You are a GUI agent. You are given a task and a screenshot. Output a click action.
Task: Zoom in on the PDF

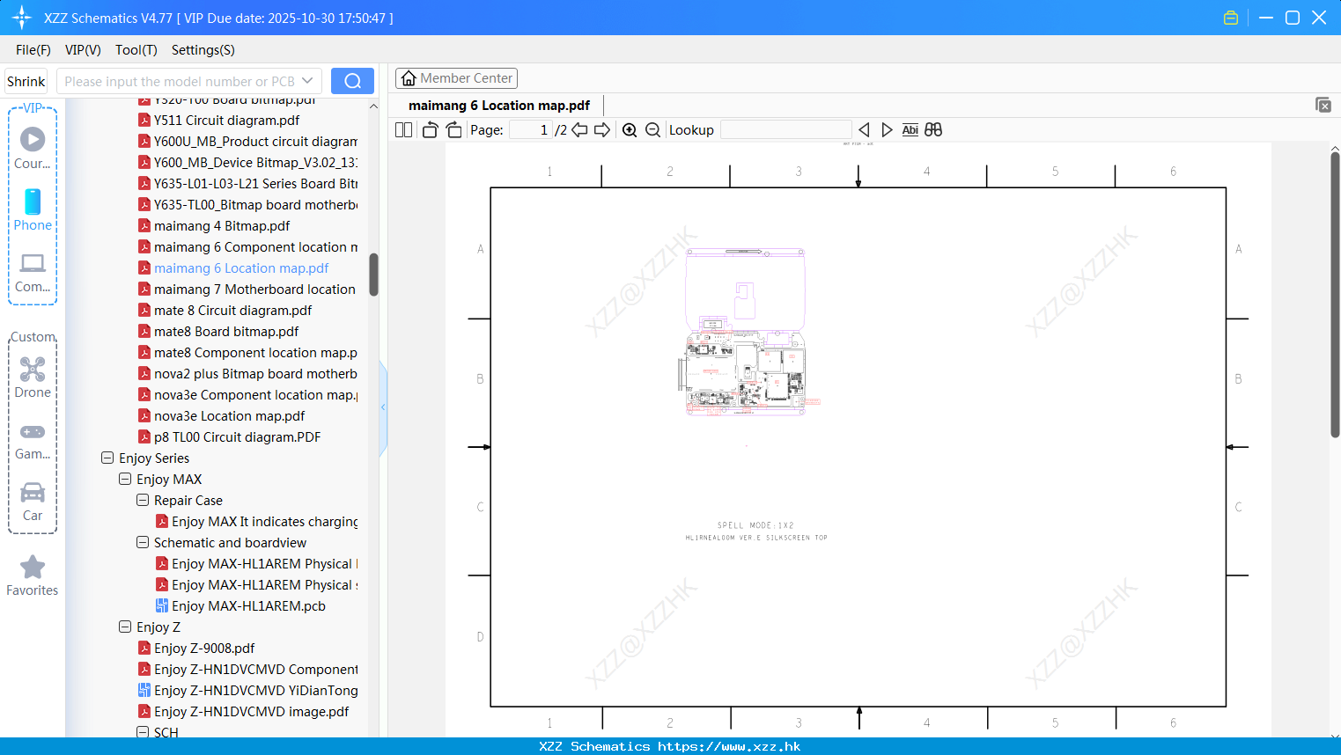coord(630,129)
